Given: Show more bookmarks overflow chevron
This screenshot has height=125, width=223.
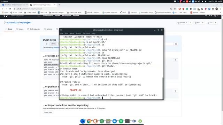Looking at the screenshot, I should tap(221, 12).
